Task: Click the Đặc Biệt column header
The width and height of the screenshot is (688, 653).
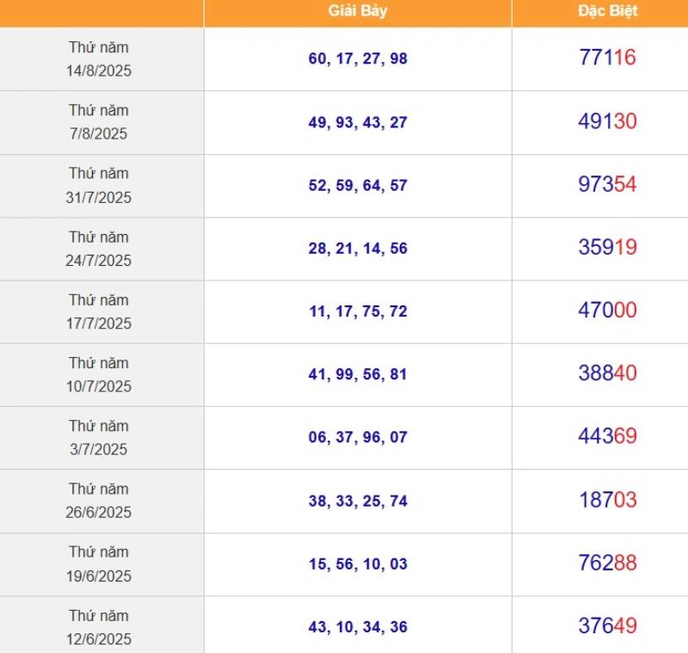Action: (x=608, y=11)
